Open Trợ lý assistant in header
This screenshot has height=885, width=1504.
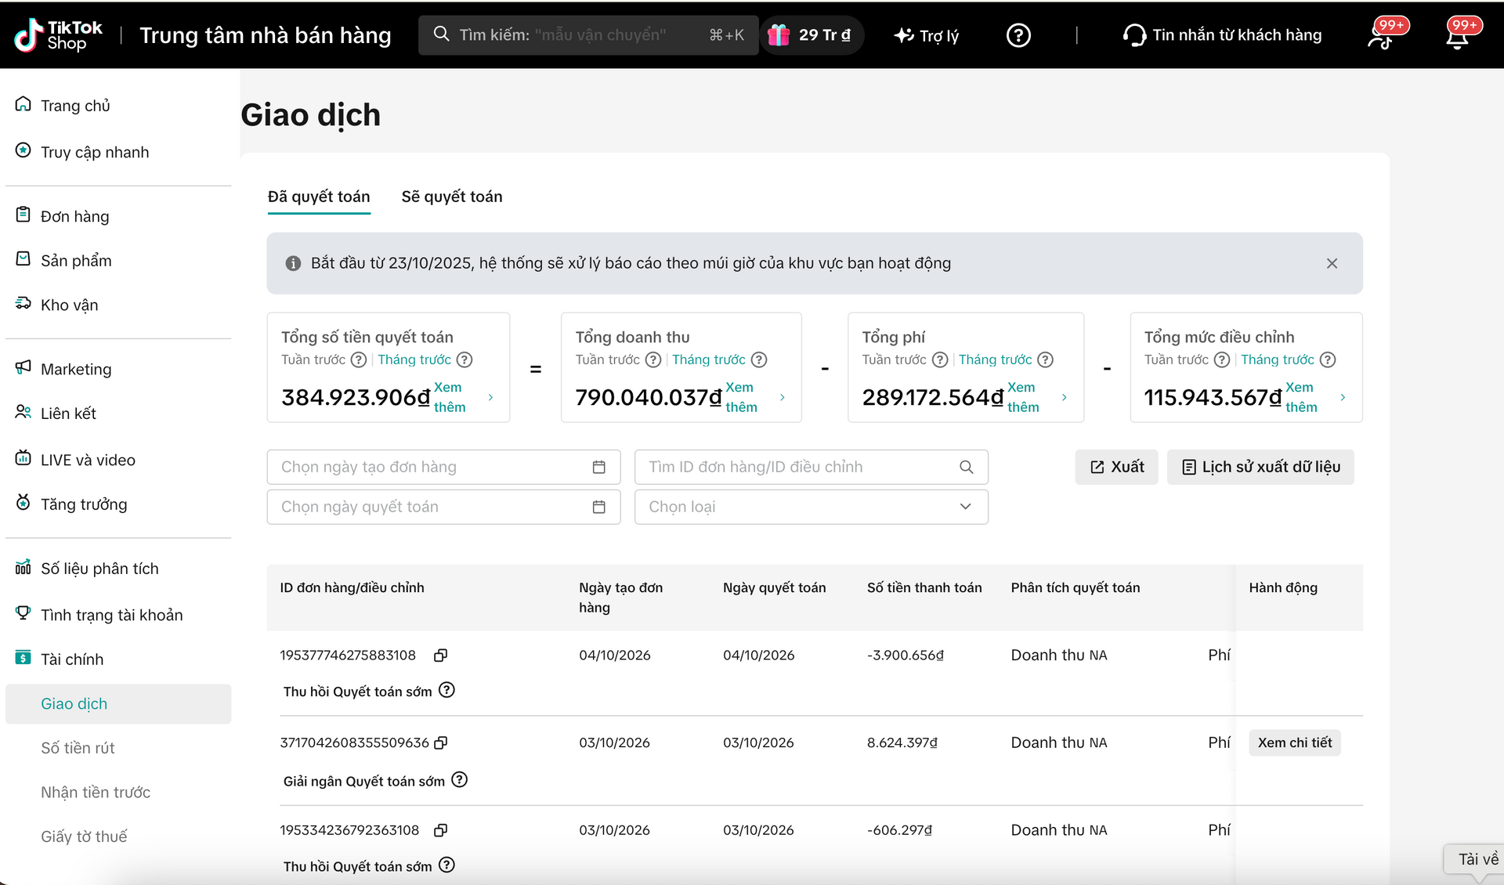(927, 35)
